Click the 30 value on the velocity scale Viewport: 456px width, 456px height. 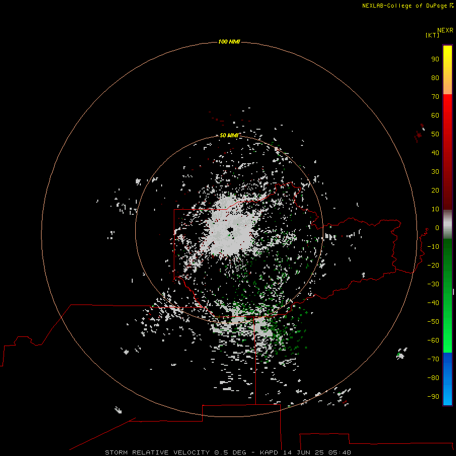[435, 172]
